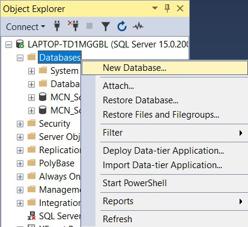
Task: Expand the second MCN_S database
Action: click(31, 110)
